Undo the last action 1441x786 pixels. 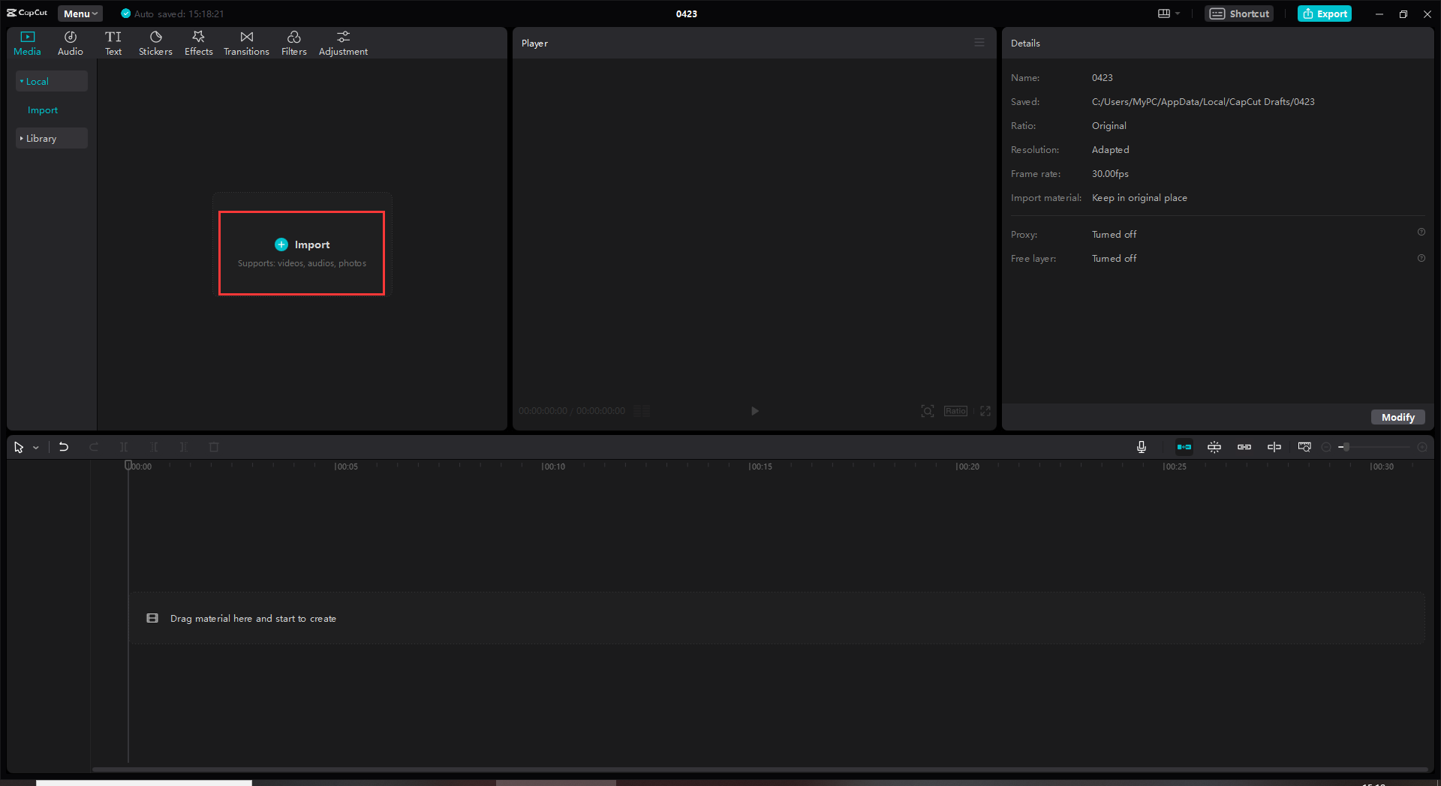(63, 446)
